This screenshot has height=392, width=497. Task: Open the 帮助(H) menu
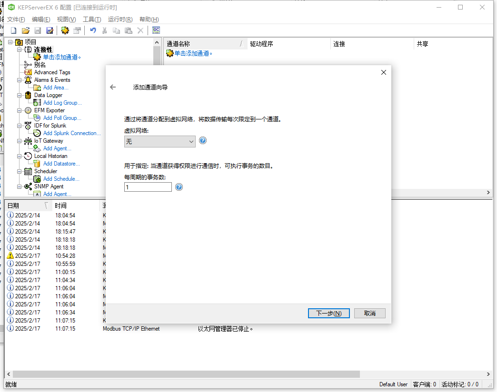(149, 20)
